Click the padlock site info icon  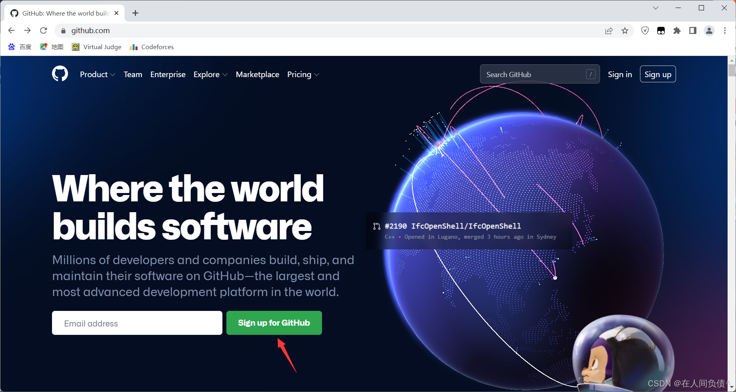(63, 31)
